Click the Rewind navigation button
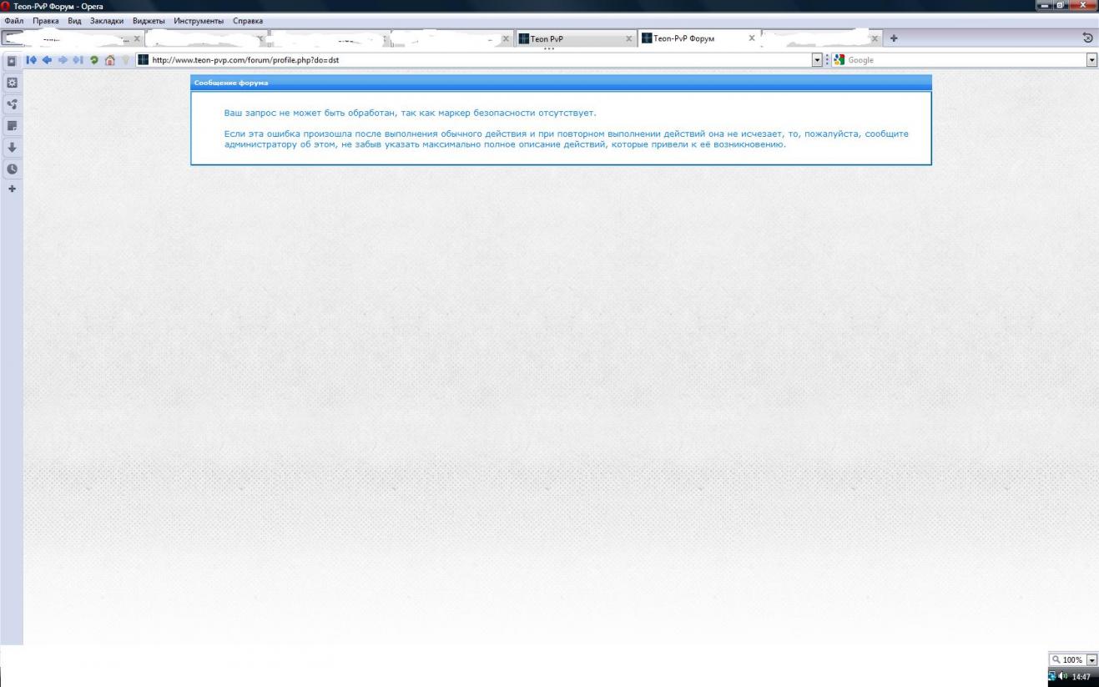The height and width of the screenshot is (687, 1099). pos(32,60)
